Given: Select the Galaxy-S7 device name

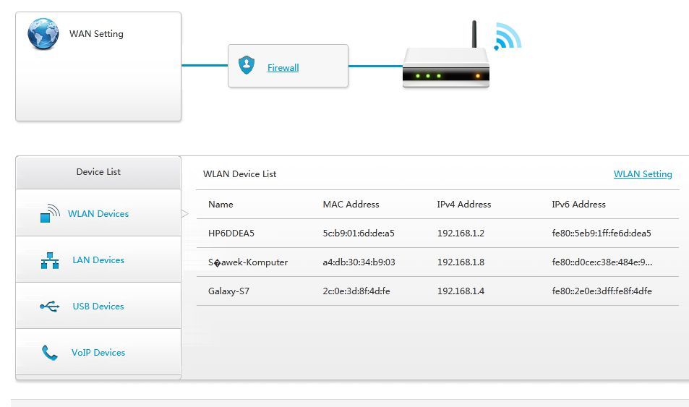Looking at the screenshot, I should [228, 291].
